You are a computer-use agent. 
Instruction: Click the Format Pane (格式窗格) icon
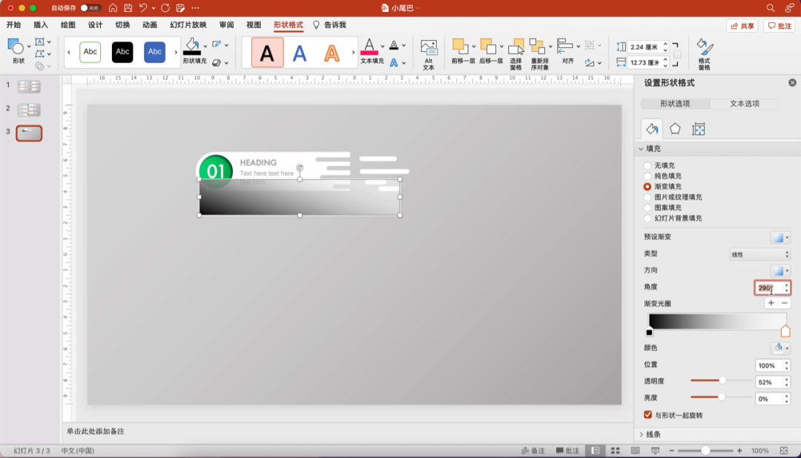point(705,47)
